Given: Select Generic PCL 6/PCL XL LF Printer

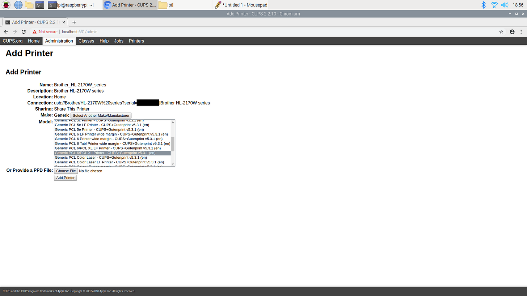Looking at the screenshot, I should pyautogui.click(x=113, y=148).
